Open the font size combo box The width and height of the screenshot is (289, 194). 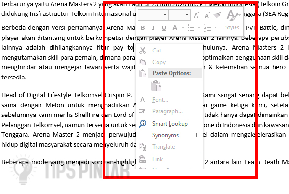pos(180,14)
